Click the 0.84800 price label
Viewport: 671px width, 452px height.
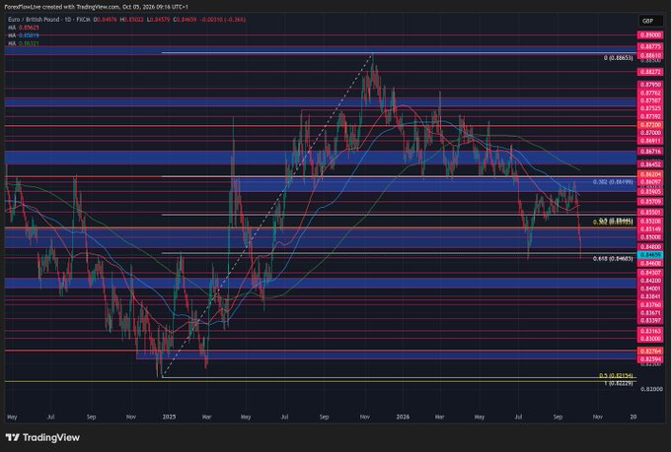(x=650, y=247)
